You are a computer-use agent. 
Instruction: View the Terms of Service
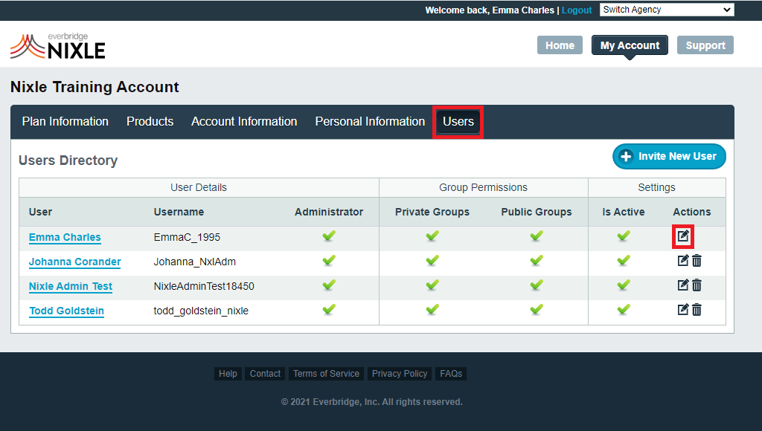[x=326, y=374]
